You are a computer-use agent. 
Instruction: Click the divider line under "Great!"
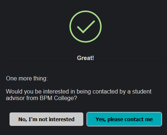click(86, 61)
